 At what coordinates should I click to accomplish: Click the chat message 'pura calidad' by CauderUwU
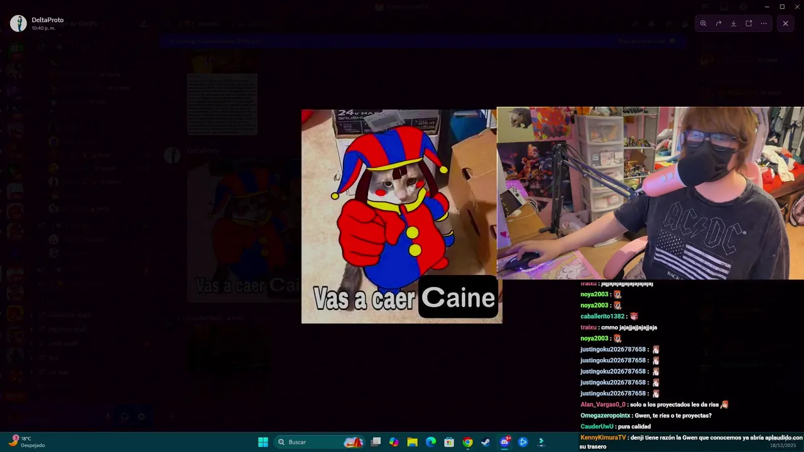[616, 426]
